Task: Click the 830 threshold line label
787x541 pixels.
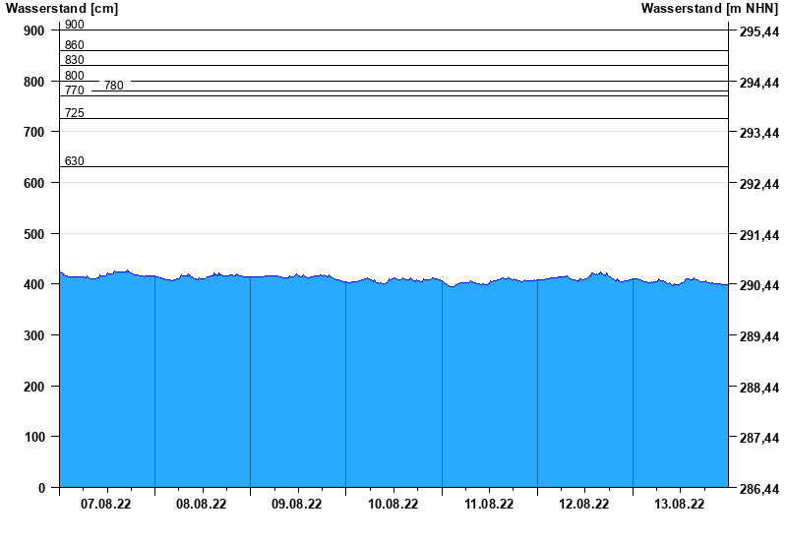Action: [x=74, y=60]
